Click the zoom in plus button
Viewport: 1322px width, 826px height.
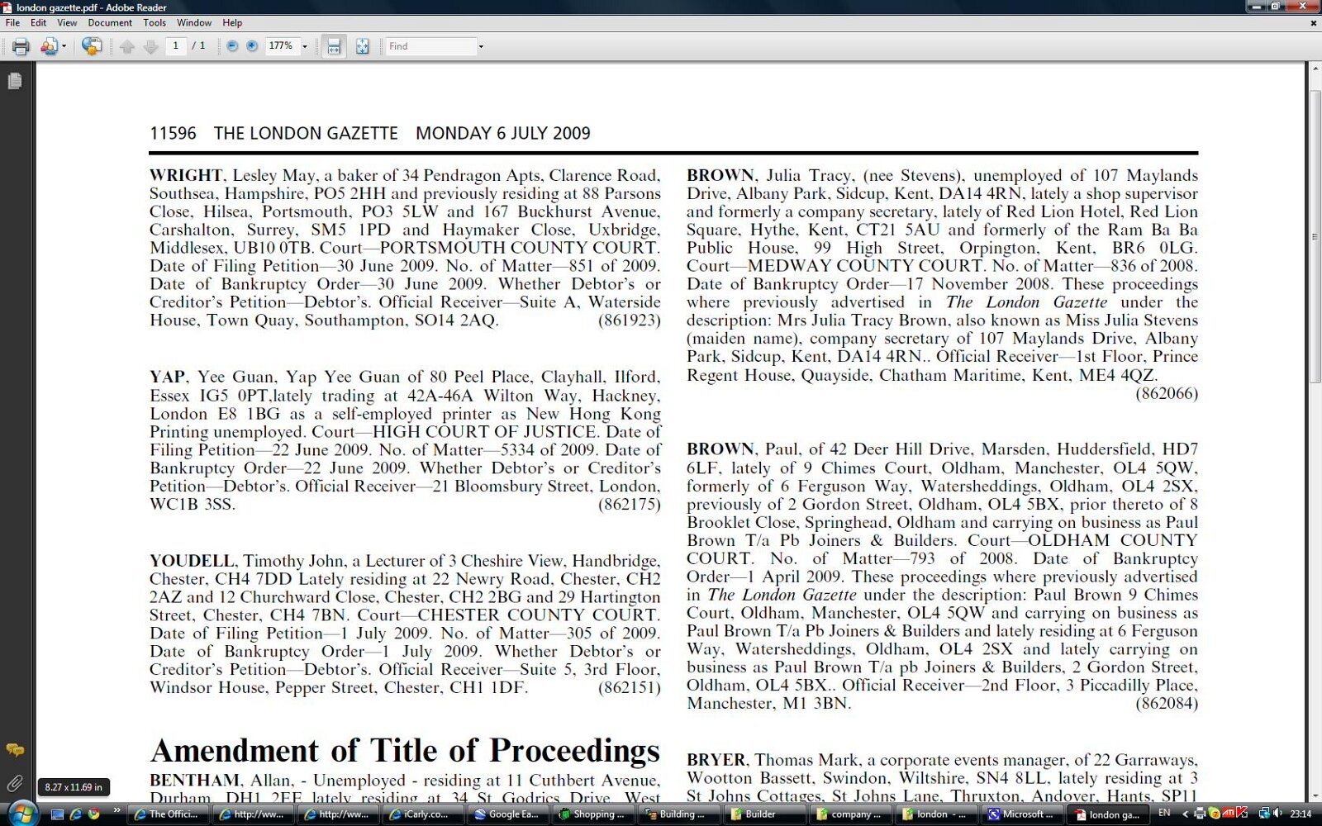coord(252,46)
